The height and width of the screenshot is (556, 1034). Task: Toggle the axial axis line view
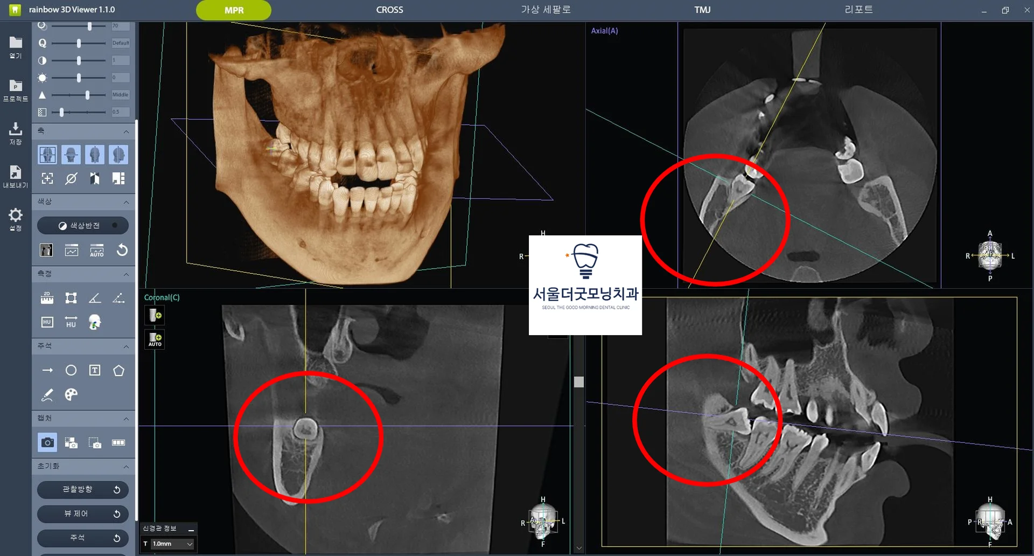[71, 155]
